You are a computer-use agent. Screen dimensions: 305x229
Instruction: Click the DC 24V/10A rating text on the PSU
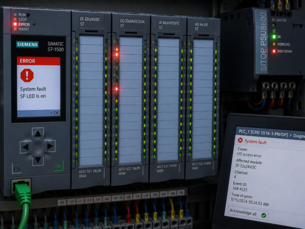279,20
